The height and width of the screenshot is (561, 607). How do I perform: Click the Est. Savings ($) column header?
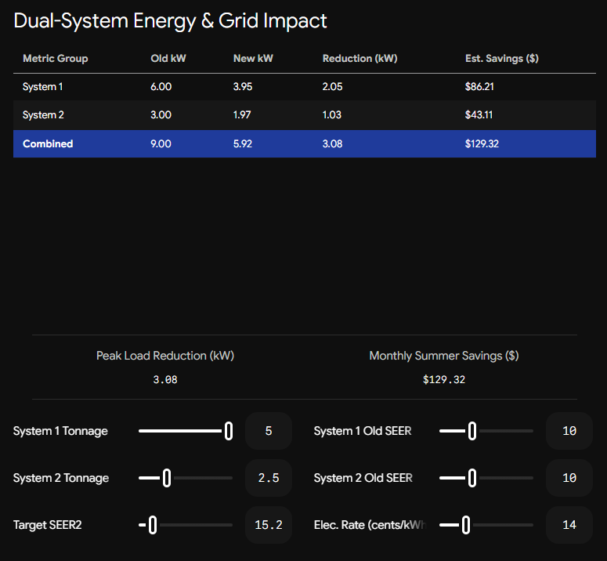coord(502,59)
